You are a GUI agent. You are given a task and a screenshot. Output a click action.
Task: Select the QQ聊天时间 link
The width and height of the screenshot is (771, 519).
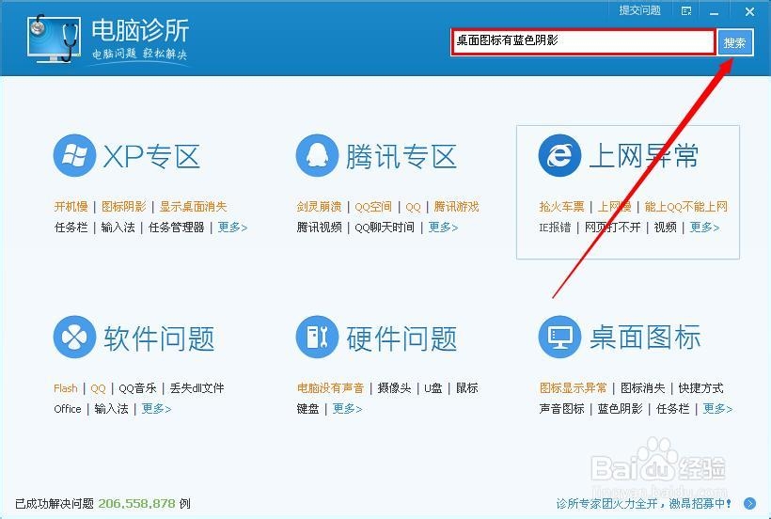[x=385, y=228]
